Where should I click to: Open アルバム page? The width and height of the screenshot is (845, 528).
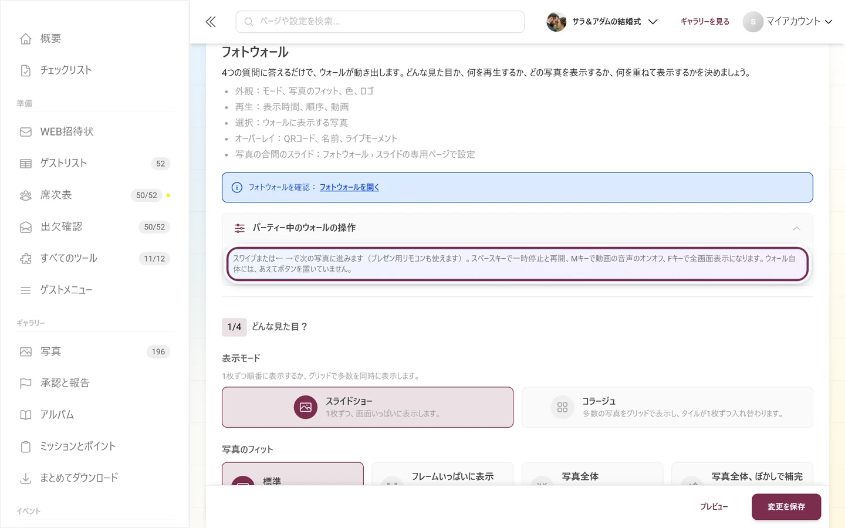coord(94,415)
